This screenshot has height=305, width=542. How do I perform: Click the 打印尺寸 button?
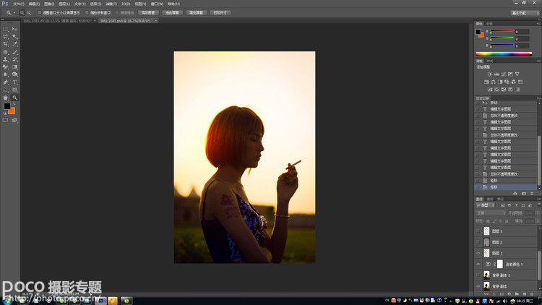pyautogui.click(x=220, y=13)
